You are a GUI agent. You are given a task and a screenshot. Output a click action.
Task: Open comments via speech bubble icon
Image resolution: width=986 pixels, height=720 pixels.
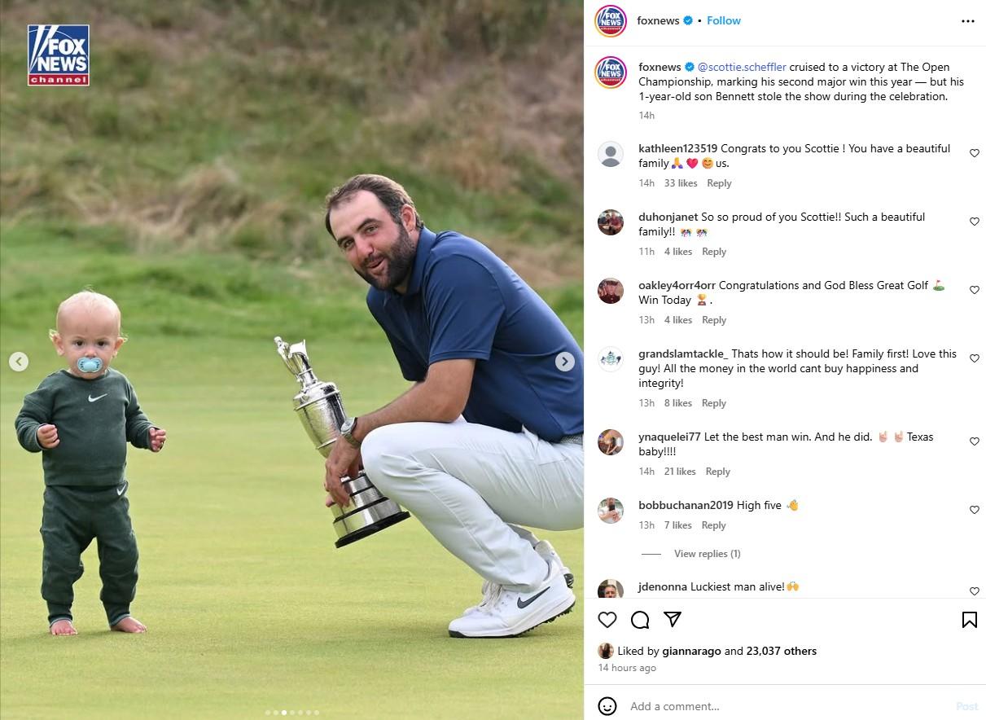640,620
